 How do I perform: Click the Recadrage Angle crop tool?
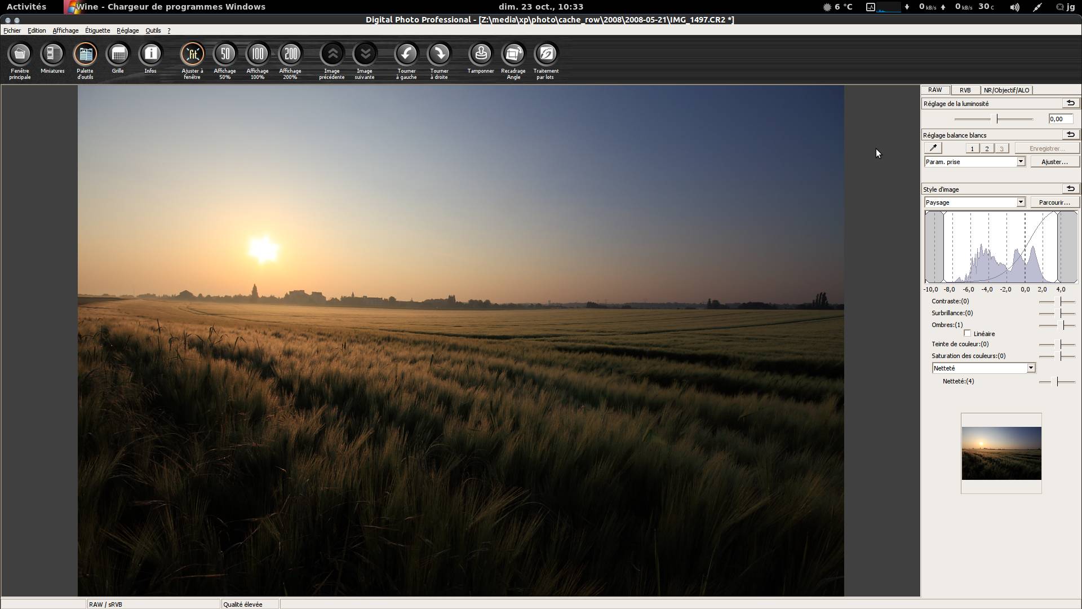point(513,55)
